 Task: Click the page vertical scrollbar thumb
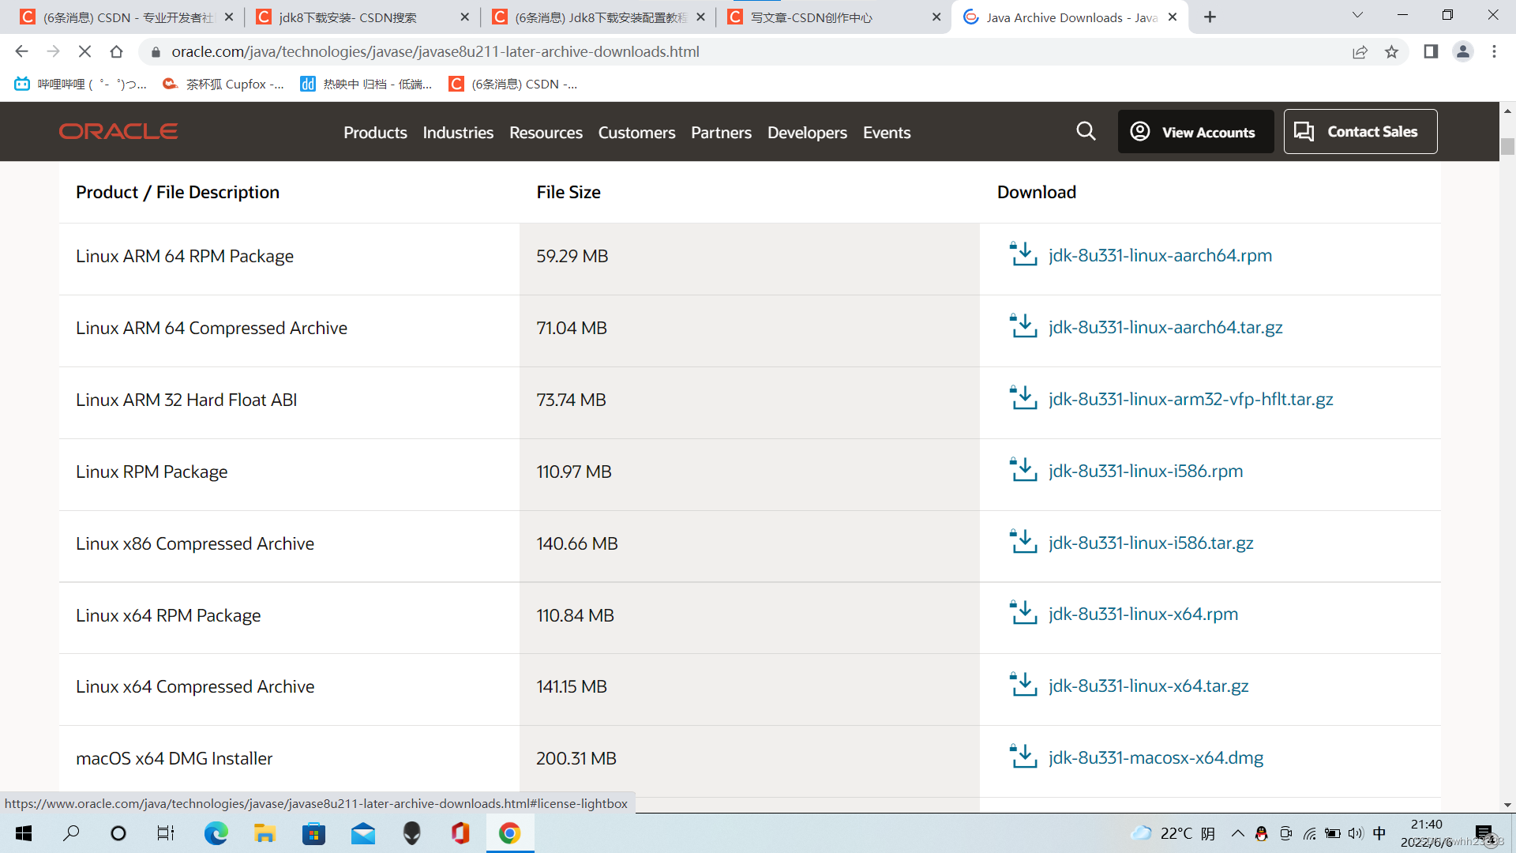pyautogui.click(x=1507, y=146)
